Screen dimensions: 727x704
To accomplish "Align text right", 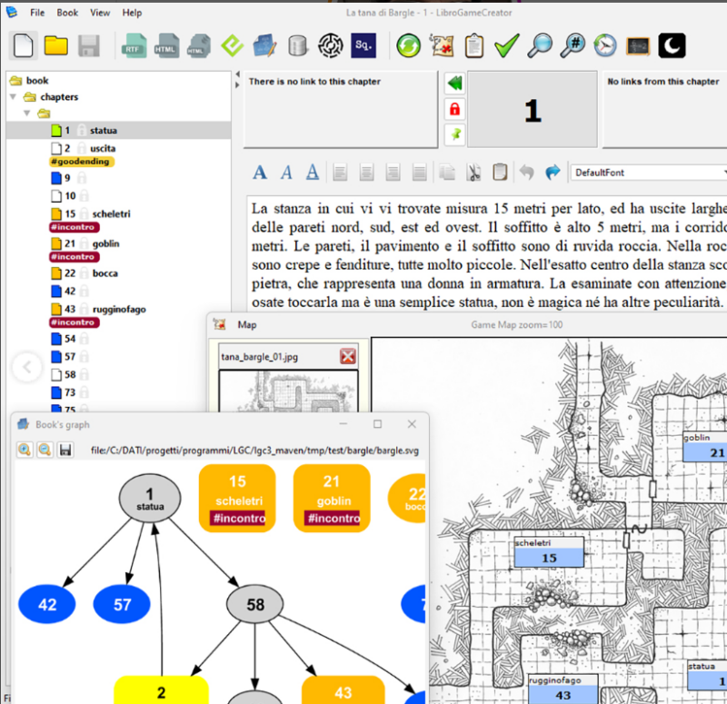I will pyautogui.click(x=393, y=173).
